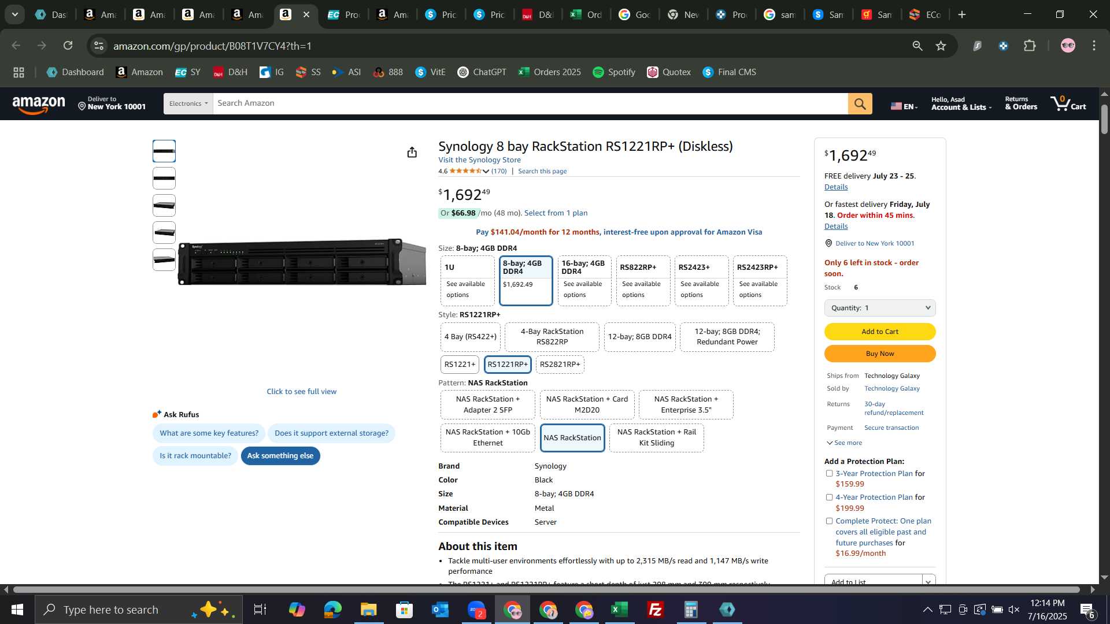Image resolution: width=1110 pixels, height=624 pixels.
Task: Click the Add to Cart button
Action: click(x=879, y=332)
